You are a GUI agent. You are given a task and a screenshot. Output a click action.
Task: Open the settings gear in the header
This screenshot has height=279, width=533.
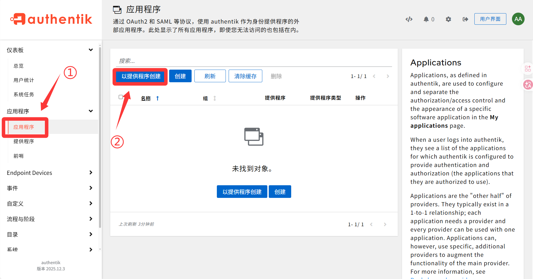tap(448, 19)
